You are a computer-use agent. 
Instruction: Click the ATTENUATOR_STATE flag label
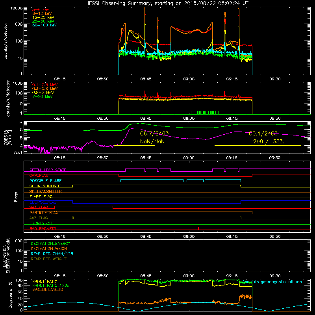48,170
